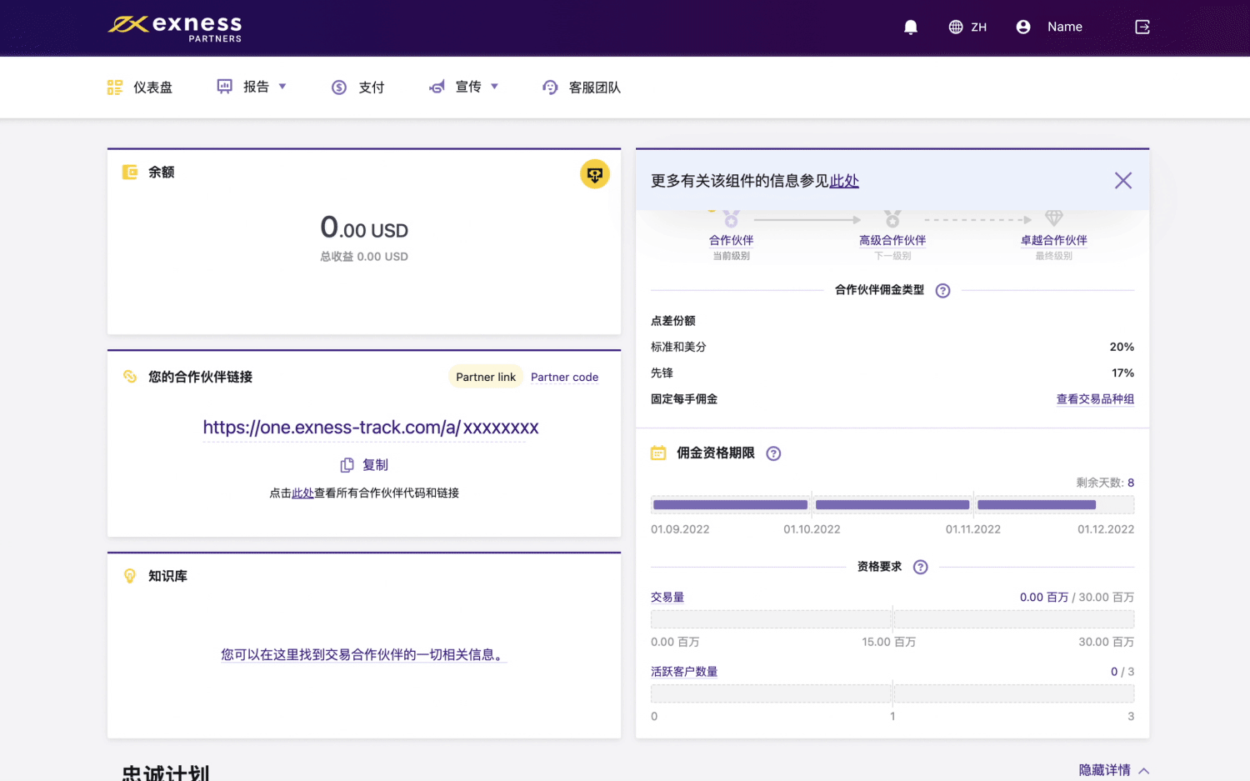Open the 支付 payments menu item
Viewport: 1250px width, 781px height.
pos(358,88)
